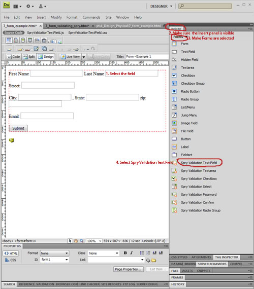Viewport: 254px width, 289px height.
Task: Click the Point to File icon
Action: point(148,260)
